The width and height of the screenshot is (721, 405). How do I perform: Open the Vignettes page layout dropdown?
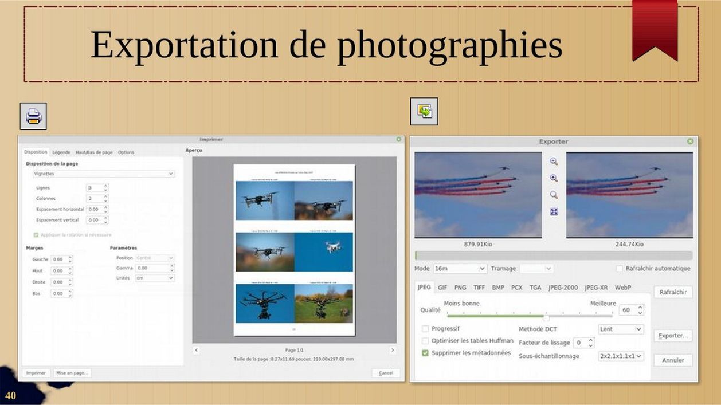pyautogui.click(x=103, y=174)
